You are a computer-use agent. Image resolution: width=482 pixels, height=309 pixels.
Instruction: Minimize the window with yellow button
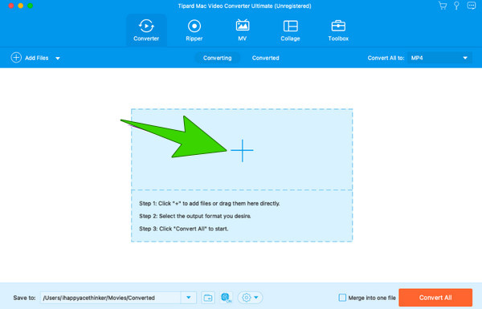(x=21, y=6)
